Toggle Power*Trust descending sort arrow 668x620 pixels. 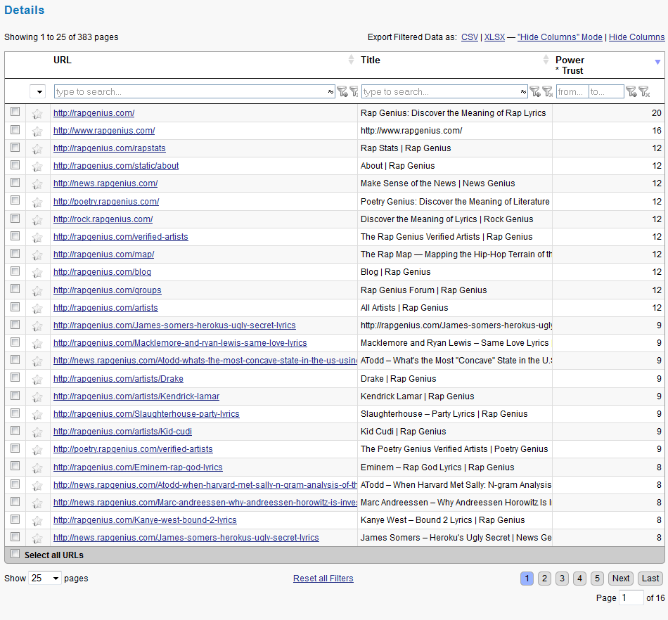coord(657,62)
